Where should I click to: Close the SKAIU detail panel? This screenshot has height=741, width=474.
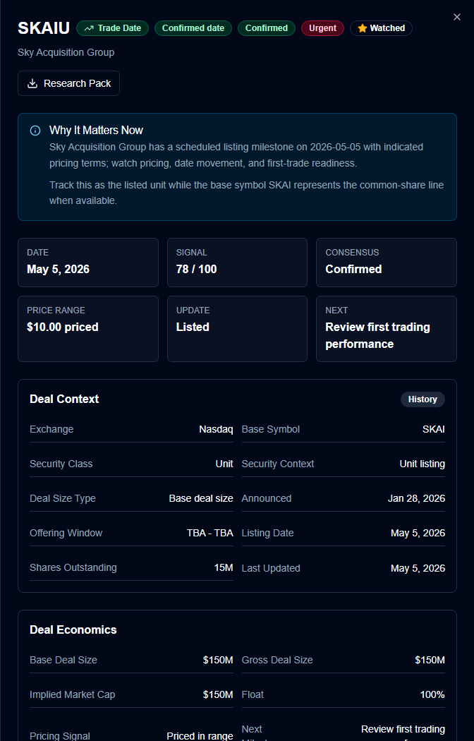point(456,17)
